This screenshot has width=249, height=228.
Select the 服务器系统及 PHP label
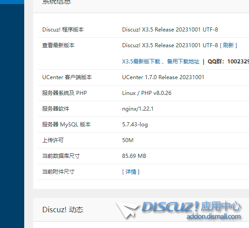[x=65, y=93]
